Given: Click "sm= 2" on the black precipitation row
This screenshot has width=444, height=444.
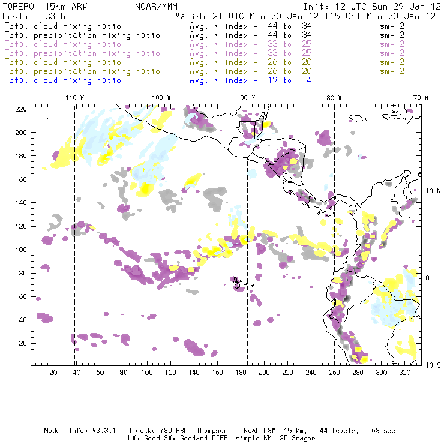Looking at the screenshot, I should click(392, 35).
